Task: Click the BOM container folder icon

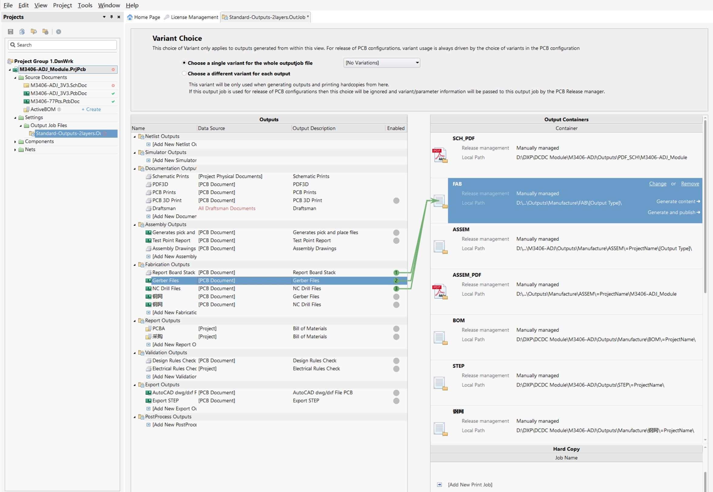Action: pos(440,337)
